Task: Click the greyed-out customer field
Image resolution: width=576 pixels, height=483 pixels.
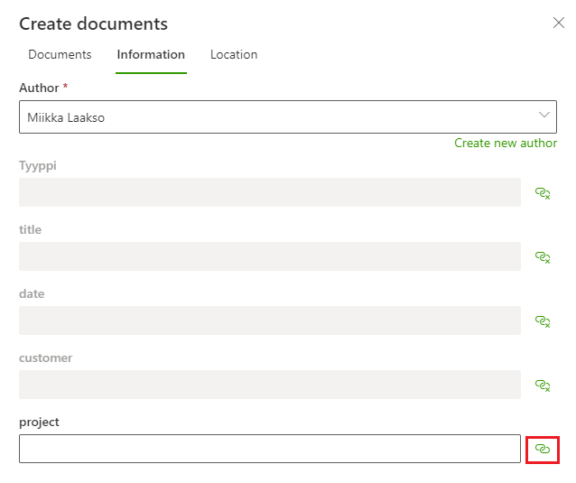Action: (269, 385)
